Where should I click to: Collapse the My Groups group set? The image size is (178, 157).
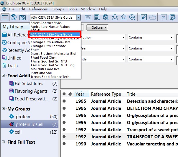tap(4, 109)
